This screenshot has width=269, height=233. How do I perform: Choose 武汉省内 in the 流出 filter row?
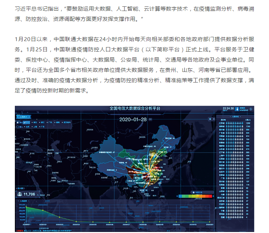pos(66,123)
